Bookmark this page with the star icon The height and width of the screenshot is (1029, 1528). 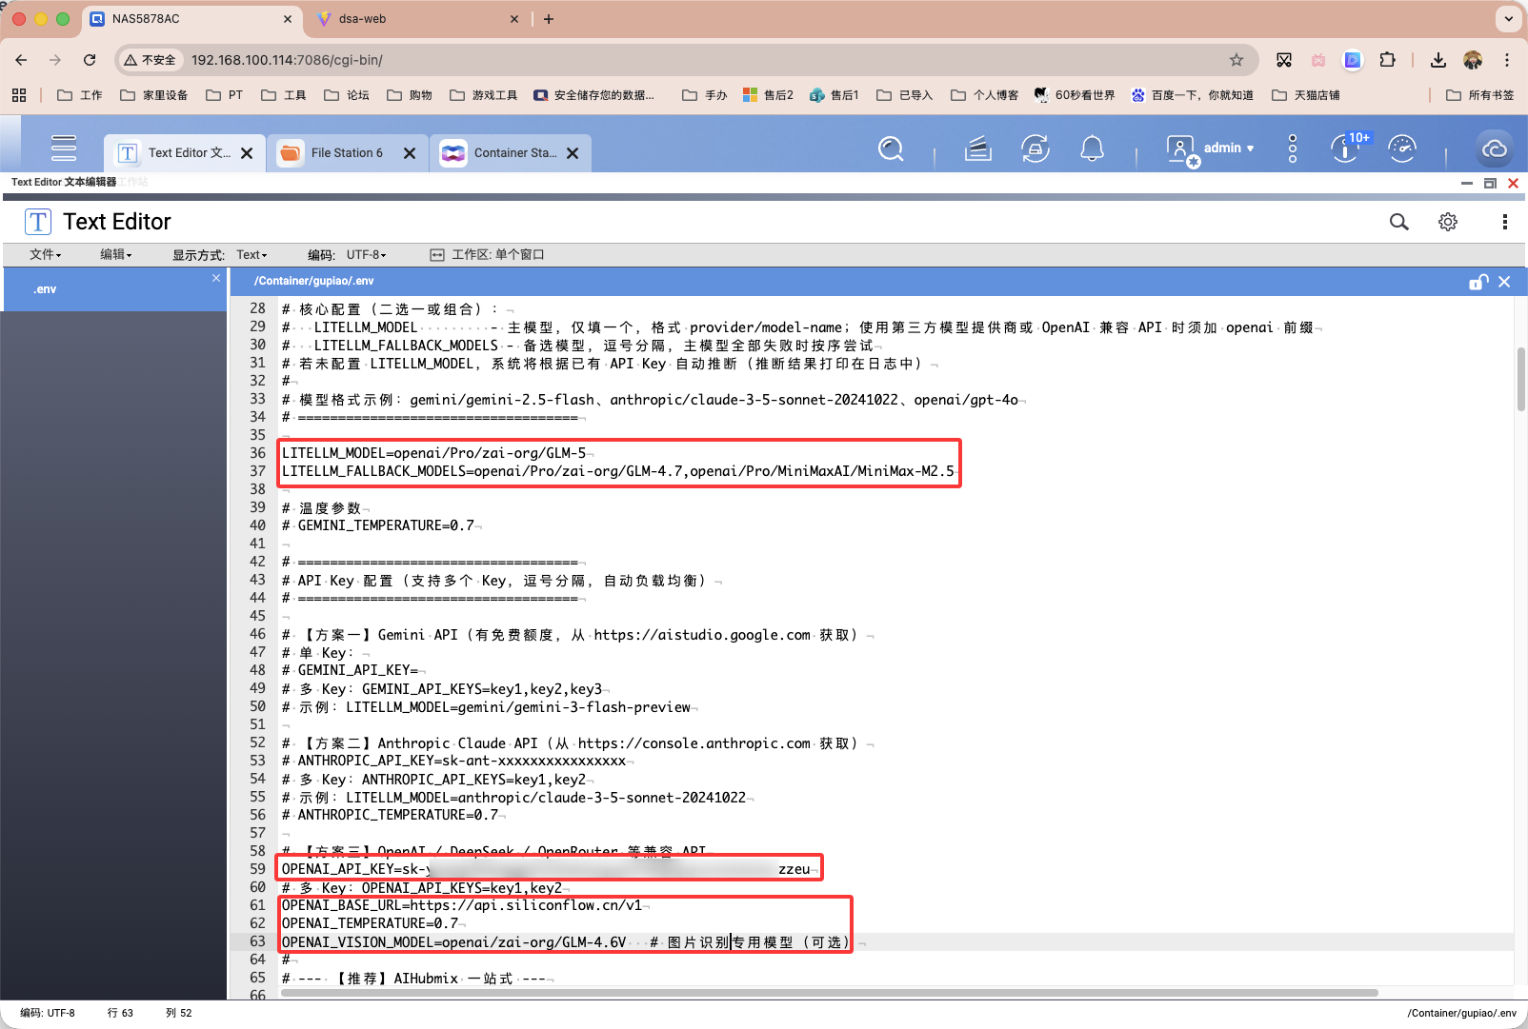(x=1236, y=59)
